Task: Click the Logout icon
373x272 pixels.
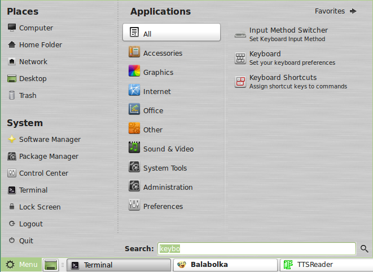Action: pyautogui.click(x=12, y=224)
